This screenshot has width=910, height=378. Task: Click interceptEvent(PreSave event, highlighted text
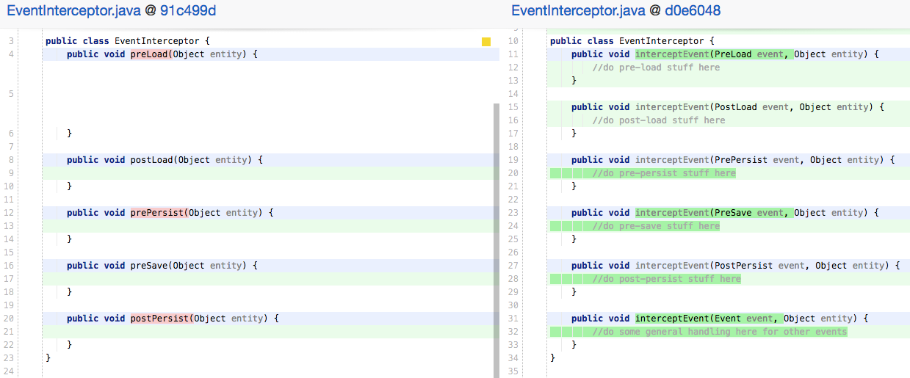(x=715, y=213)
